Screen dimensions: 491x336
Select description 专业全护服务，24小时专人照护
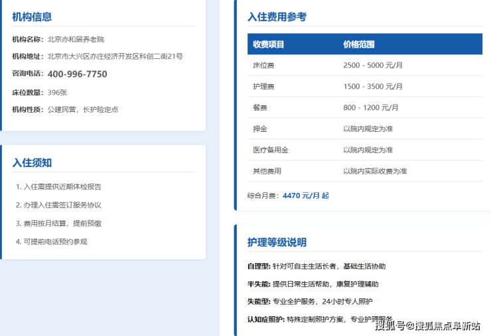pos(322,302)
